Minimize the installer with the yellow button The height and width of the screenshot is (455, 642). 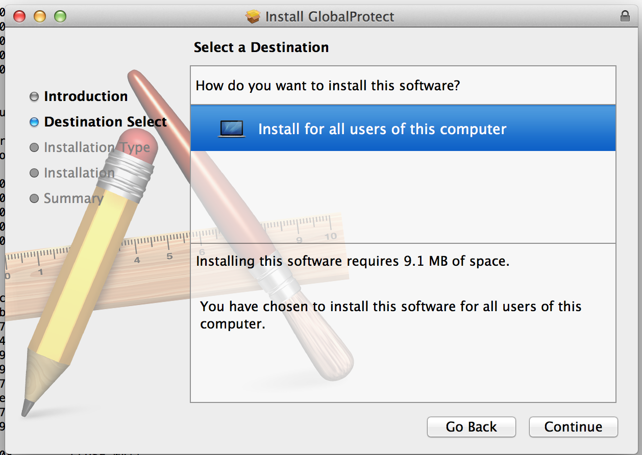pyautogui.click(x=40, y=16)
